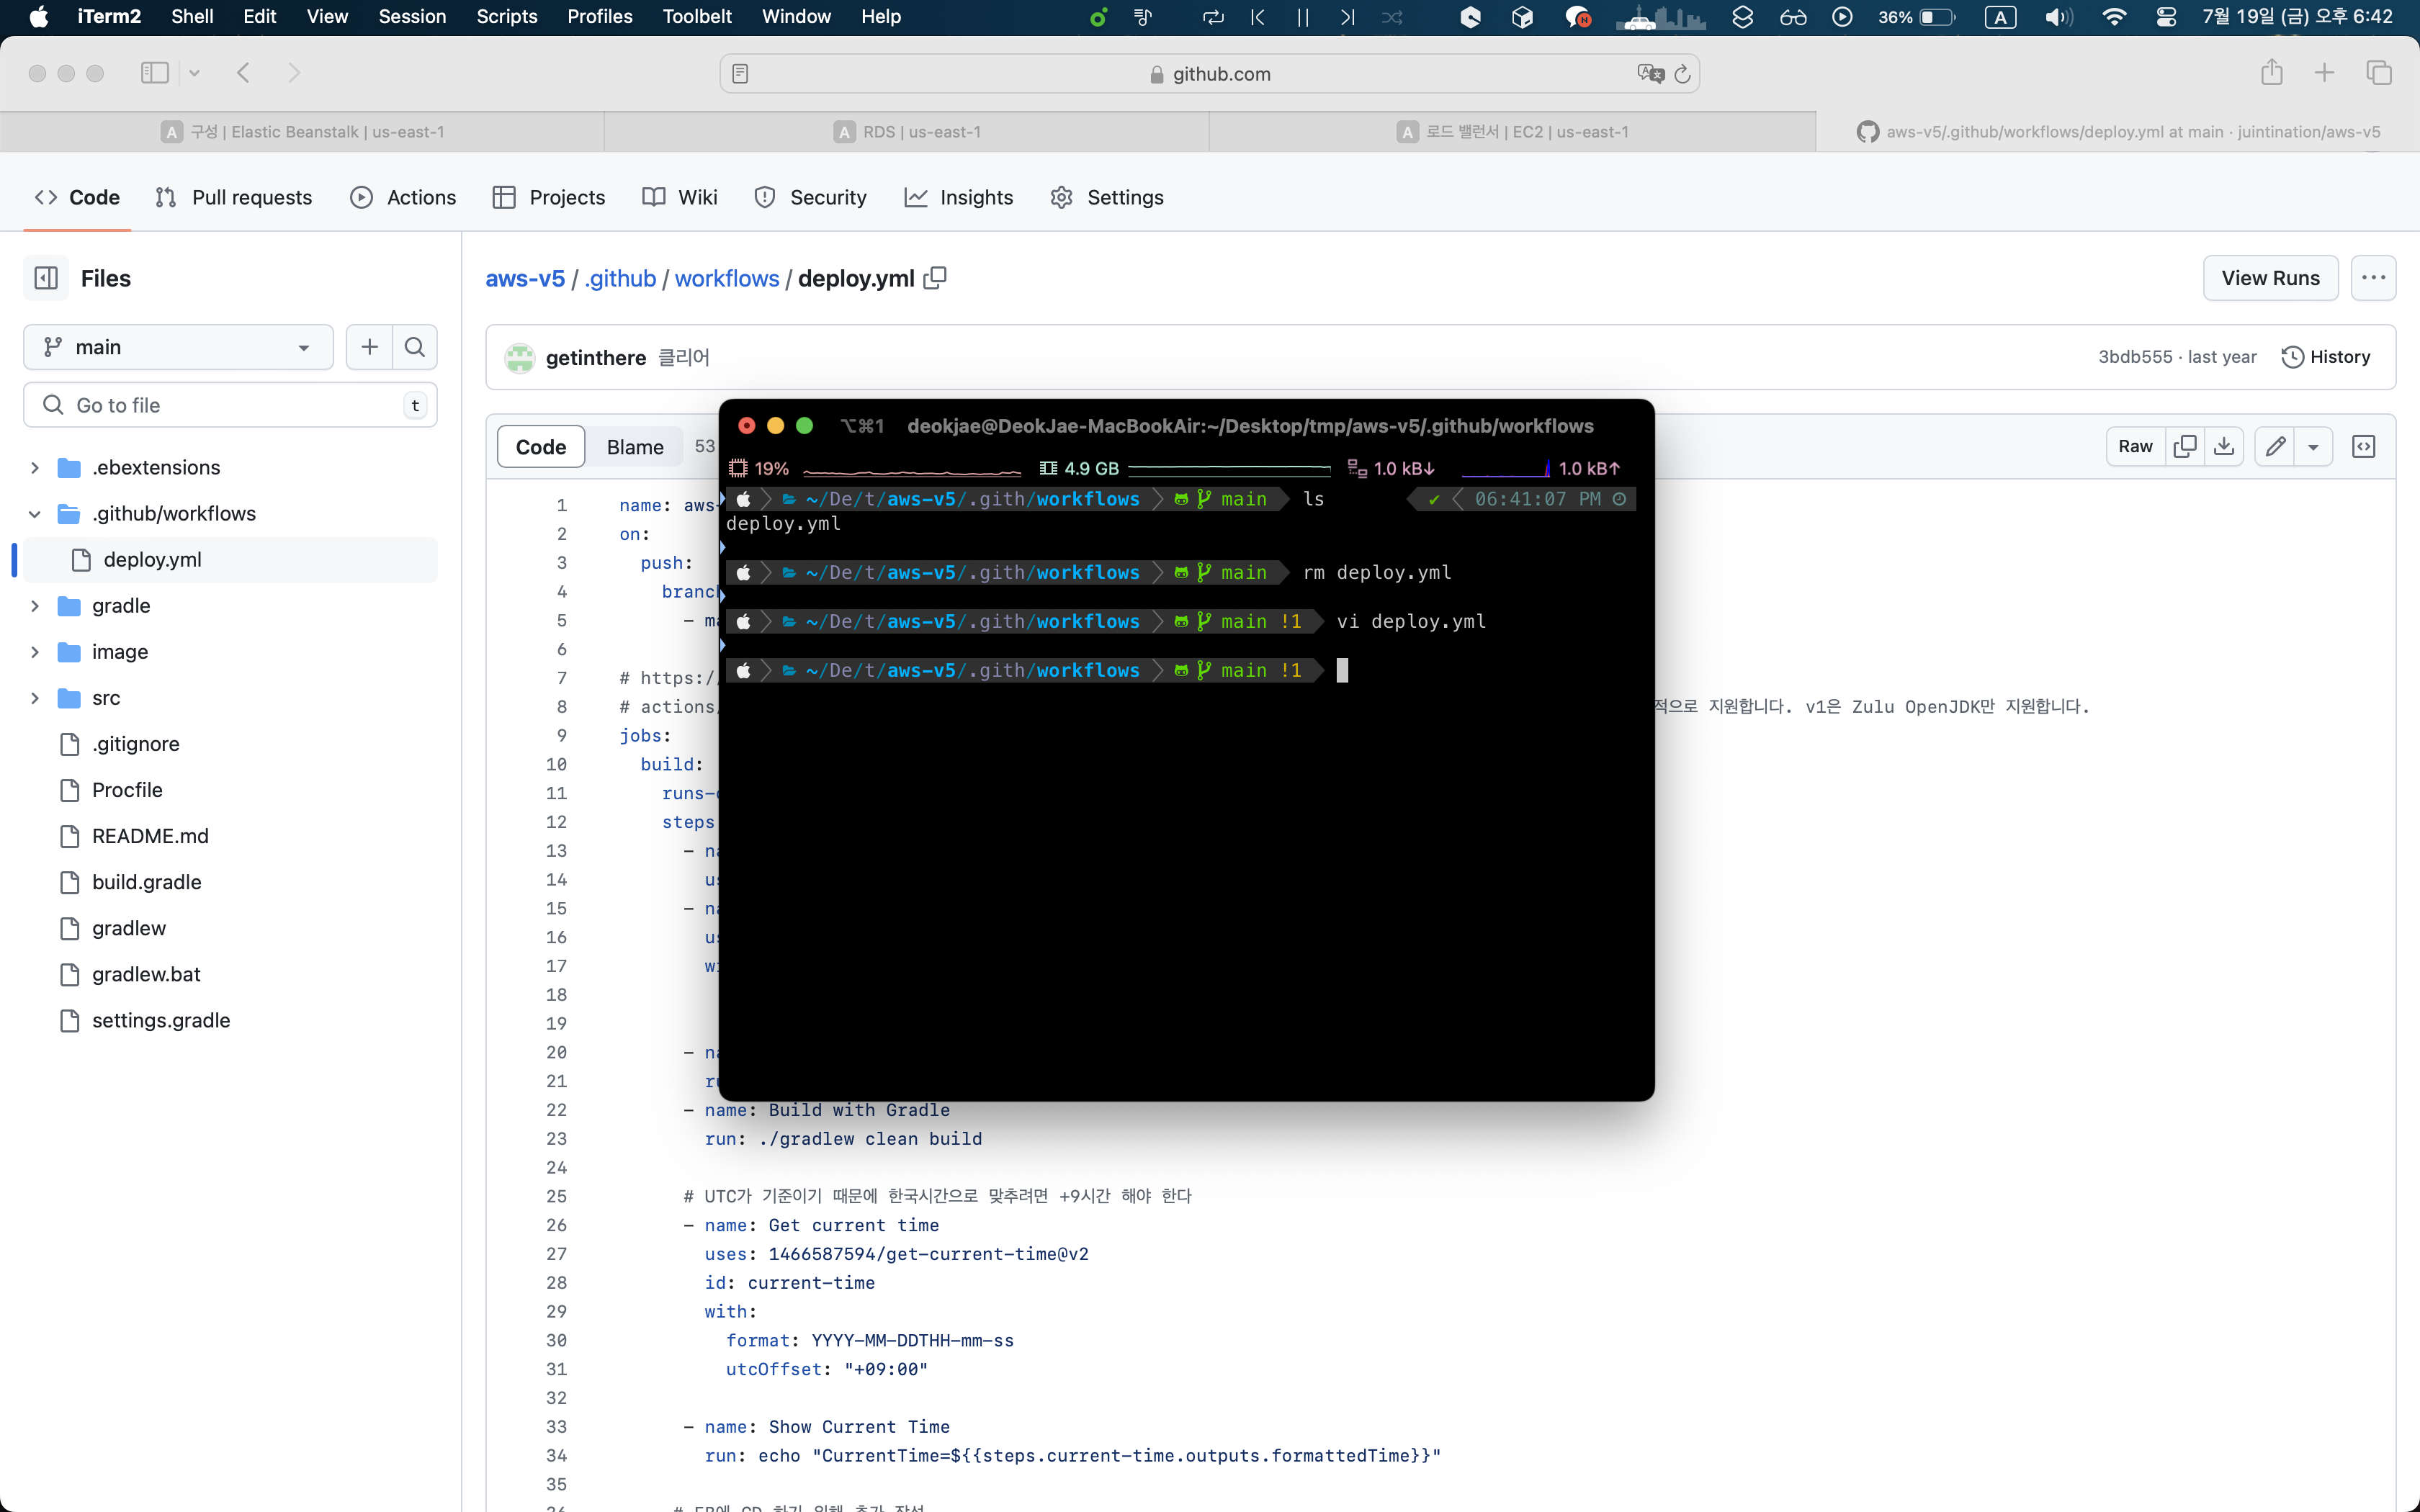The image size is (2420, 1512).
Task: Toggle the Safari sidebar button
Action: coord(155,73)
